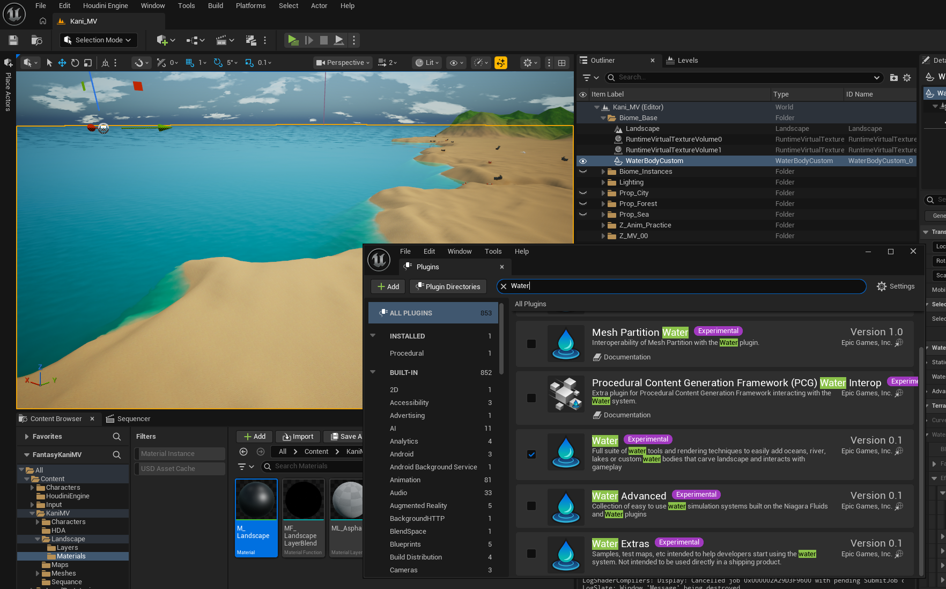
Task: Show the Biome_Instances folder via eye toggle
Action: (583, 172)
